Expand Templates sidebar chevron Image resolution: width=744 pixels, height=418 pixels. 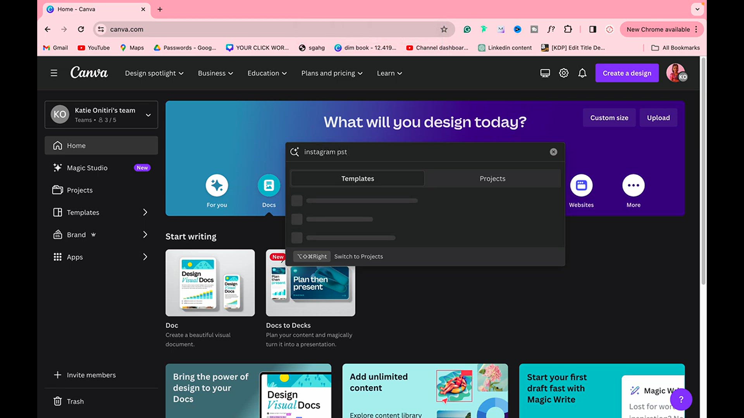[x=145, y=212]
